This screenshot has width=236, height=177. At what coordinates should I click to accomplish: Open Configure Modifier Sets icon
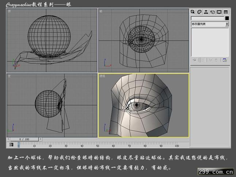[x=225, y=60]
